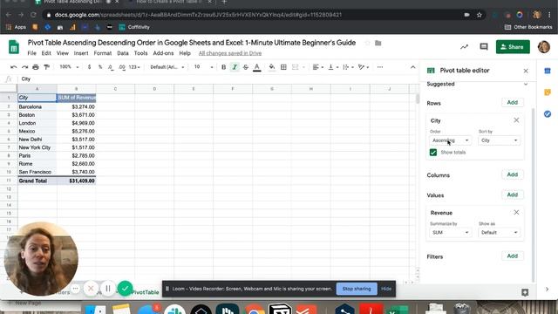Open the number format 123 dropdown
Viewport: 558px width, 314px height.
pyautogui.click(x=134, y=67)
